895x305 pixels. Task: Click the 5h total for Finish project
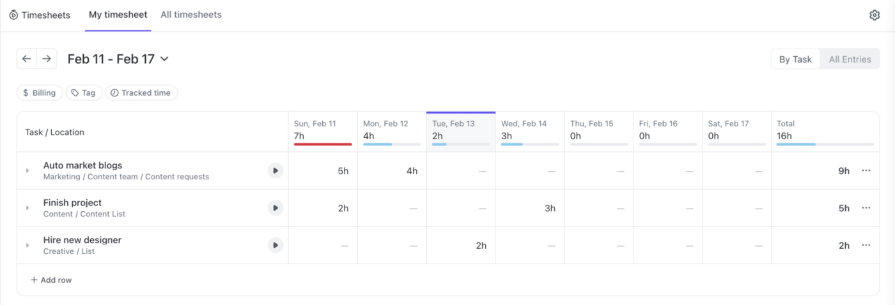(x=844, y=208)
